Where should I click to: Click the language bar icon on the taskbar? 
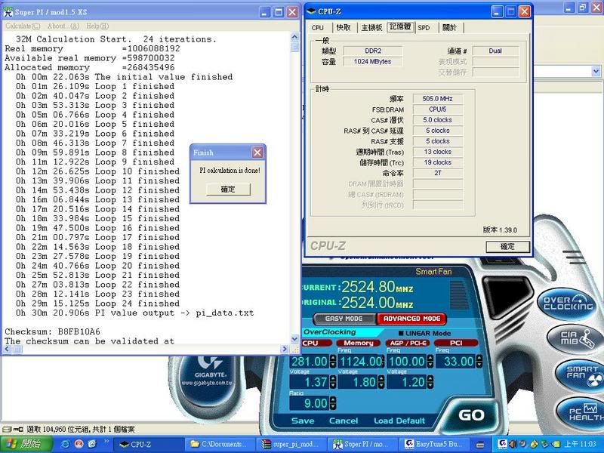480,445
